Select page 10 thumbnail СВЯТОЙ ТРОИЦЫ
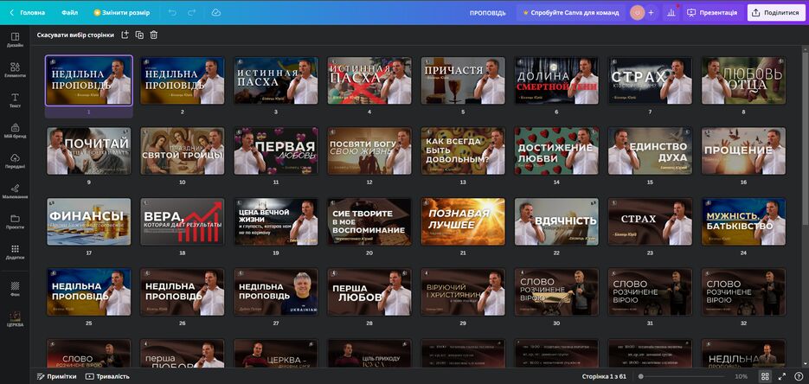 [183, 150]
